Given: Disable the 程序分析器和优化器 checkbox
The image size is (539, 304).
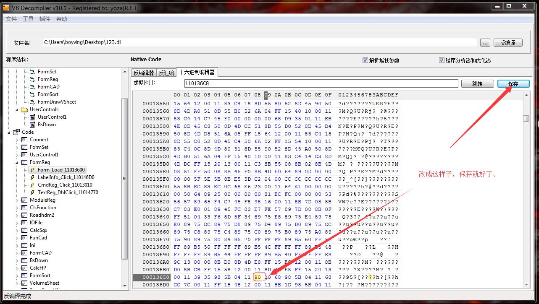Looking at the screenshot, I should 442,60.
